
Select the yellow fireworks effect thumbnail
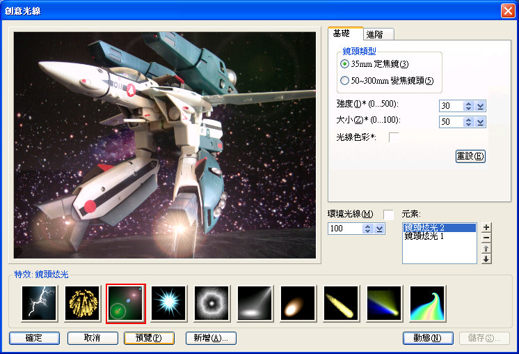click(x=82, y=303)
